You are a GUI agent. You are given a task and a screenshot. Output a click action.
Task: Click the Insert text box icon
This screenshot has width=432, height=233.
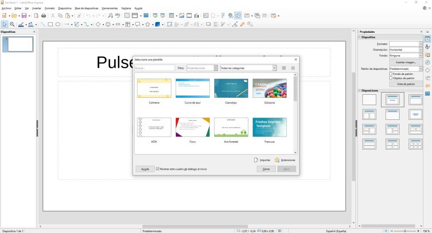coord(206,16)
